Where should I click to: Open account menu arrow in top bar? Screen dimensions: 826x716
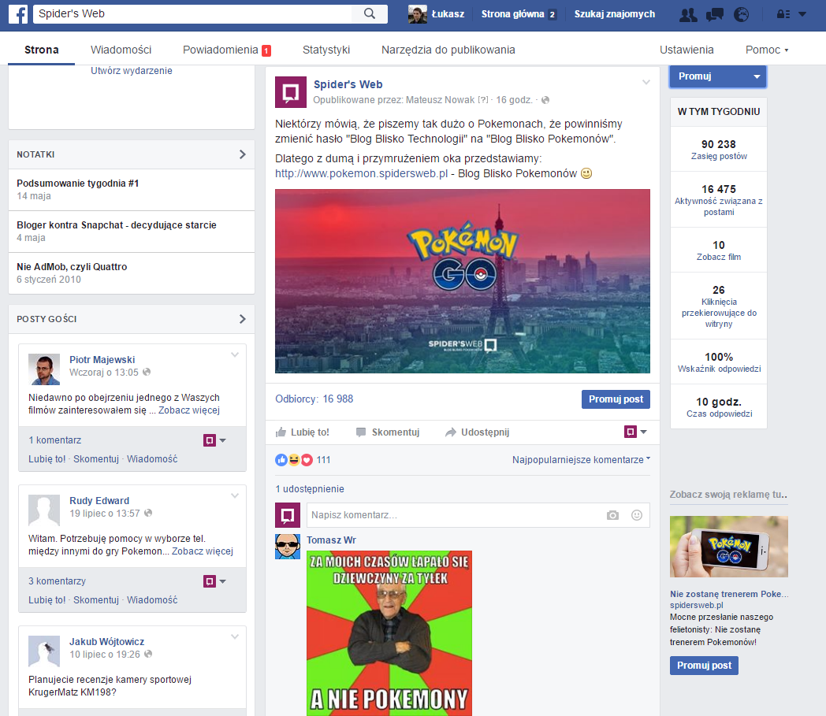click(x=802, y=14)
